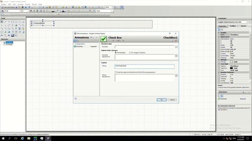
Task: Open the Windows Start menu
Action: point(3,138)
